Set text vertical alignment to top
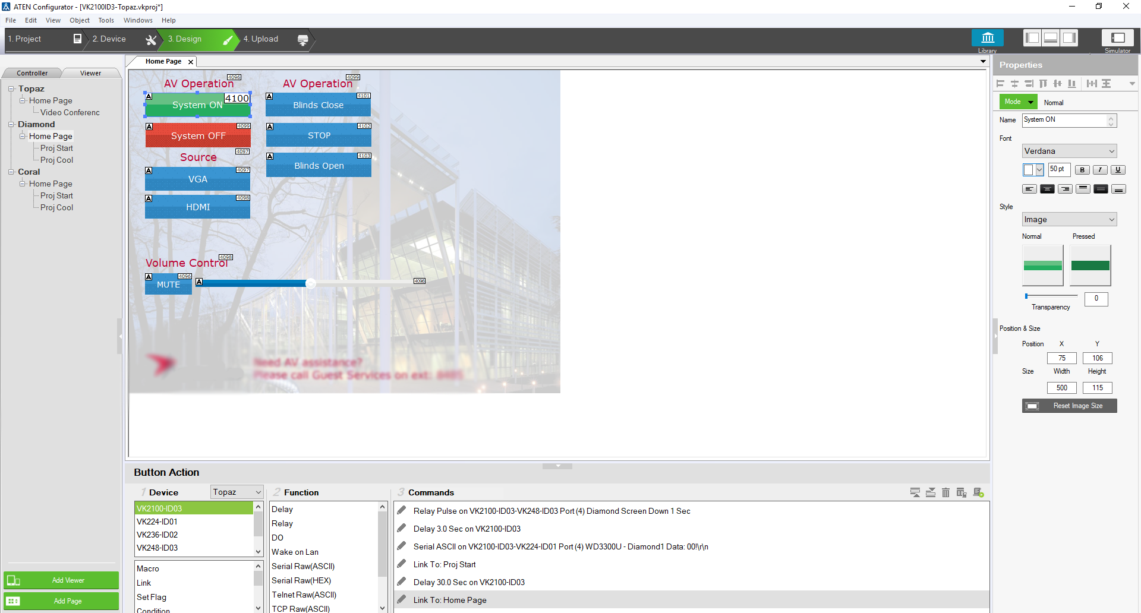Image resolution: width=1141 pixels, height=613 pixels. coord(1083,189)
